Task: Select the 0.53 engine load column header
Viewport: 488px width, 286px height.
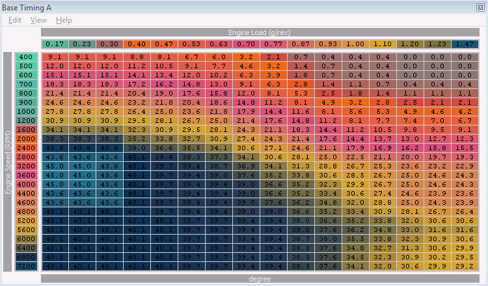Action: (x=191, y=44)
